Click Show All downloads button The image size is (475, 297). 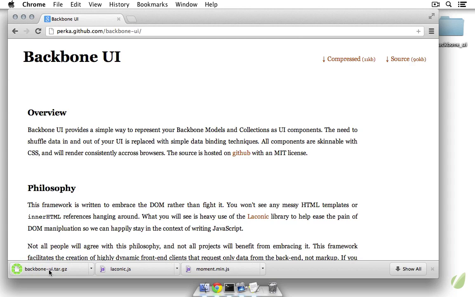408,269
